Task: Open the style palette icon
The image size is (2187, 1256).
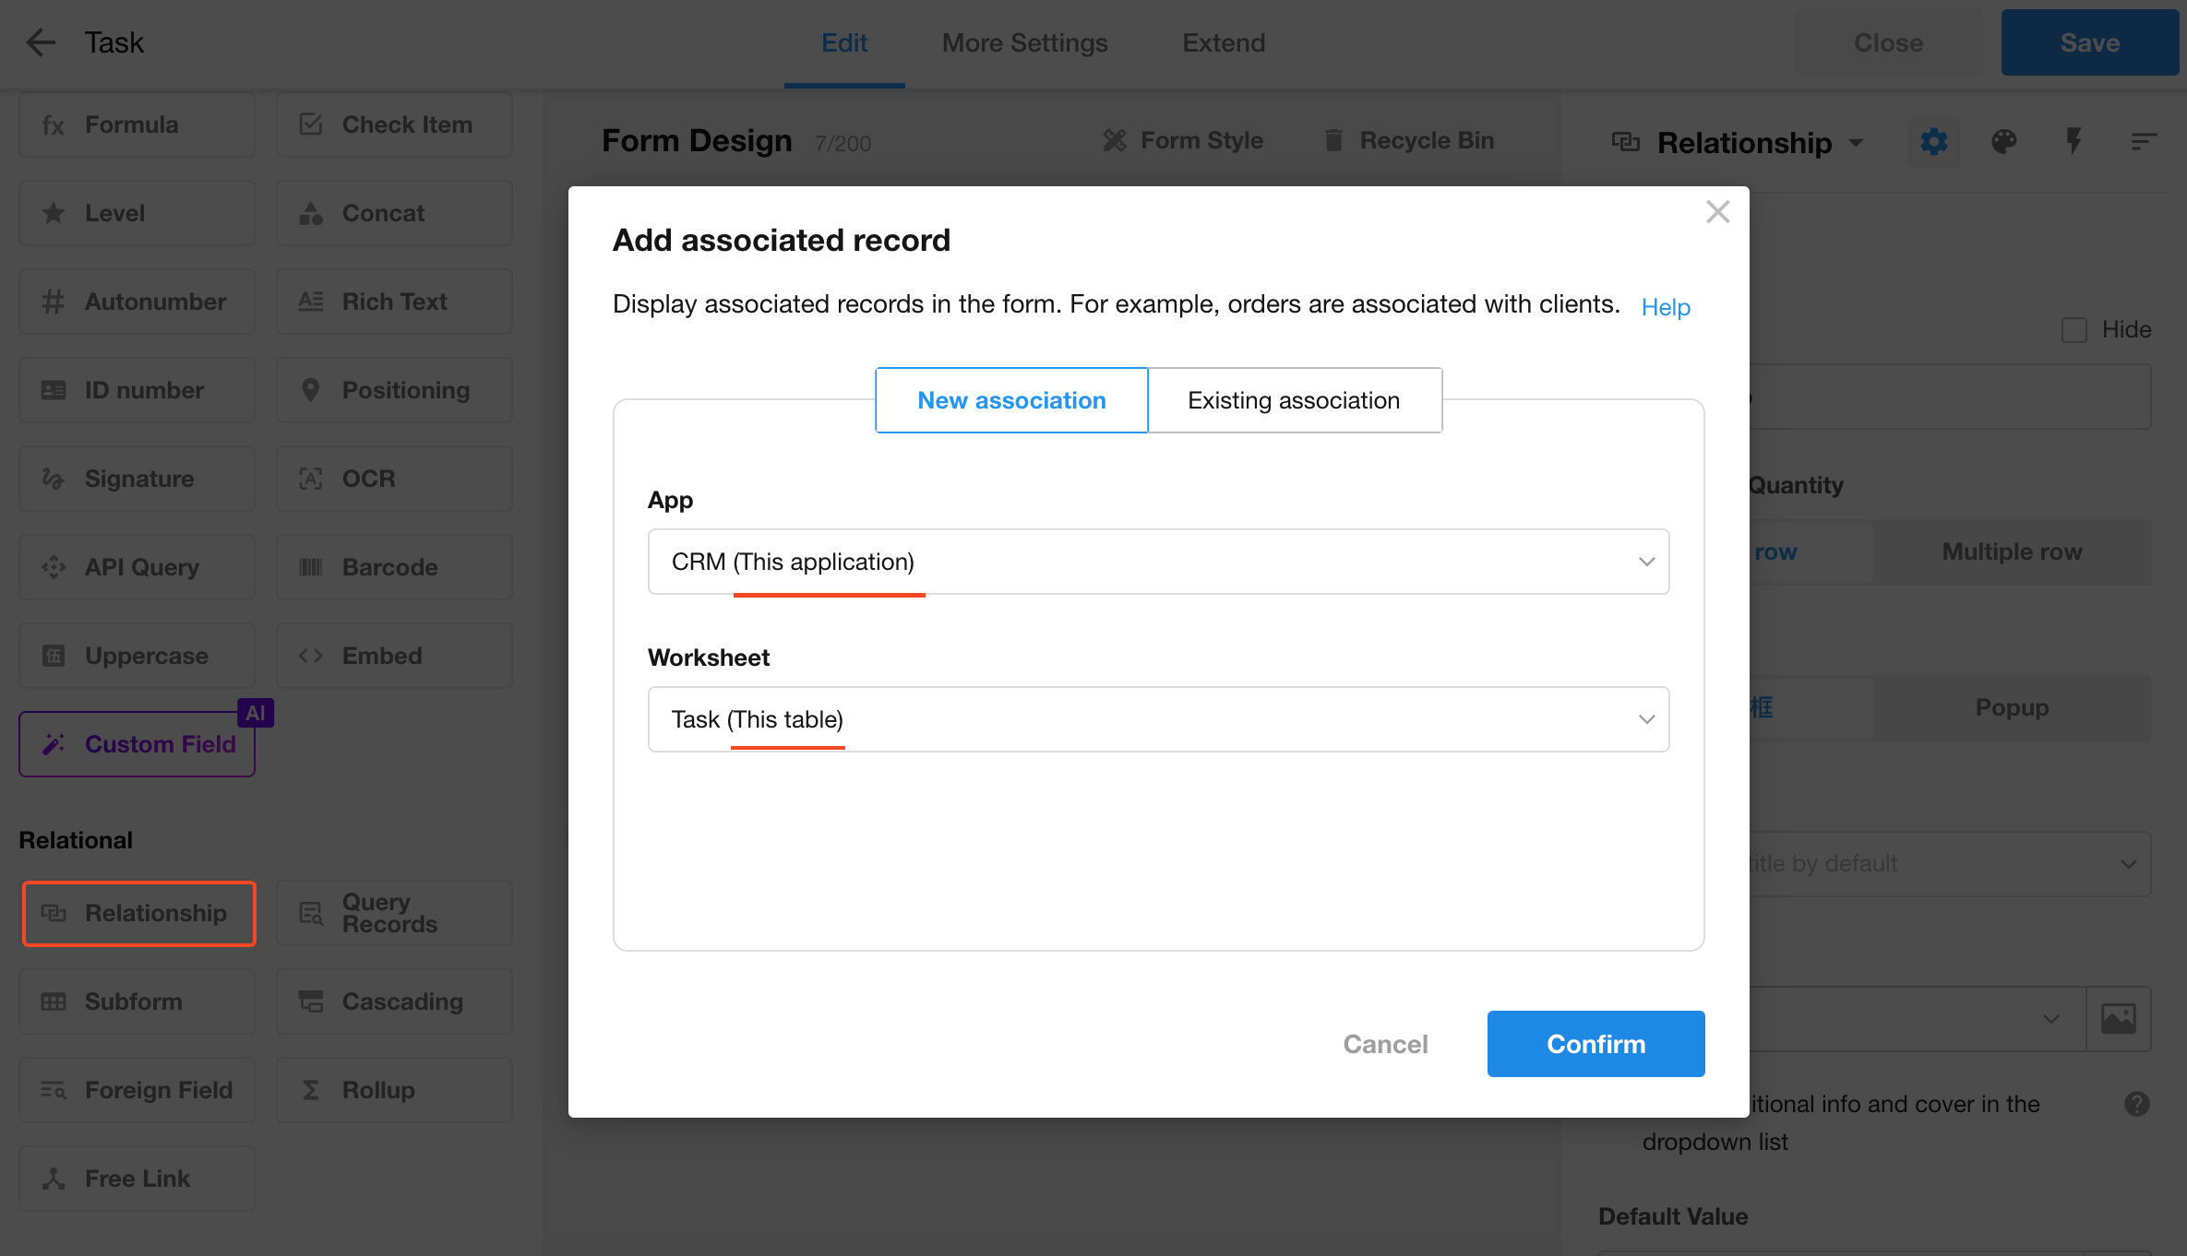Action: click(x=2003, y=142)
